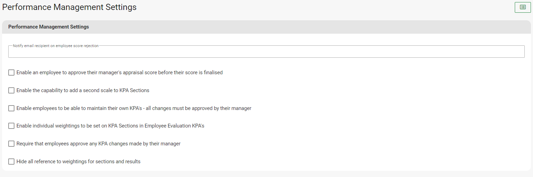Check the employees maintain own KPA's box

(x=11, y=108)
